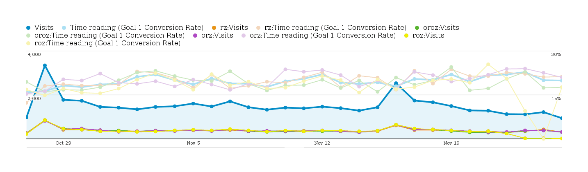
Task: Toggle the Visits series label
Action: 44,28
